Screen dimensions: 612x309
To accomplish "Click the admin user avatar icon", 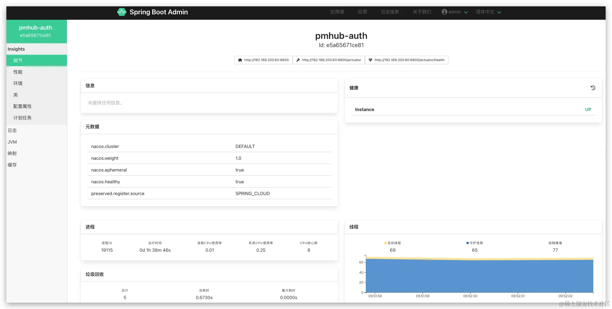I will 445,12.
